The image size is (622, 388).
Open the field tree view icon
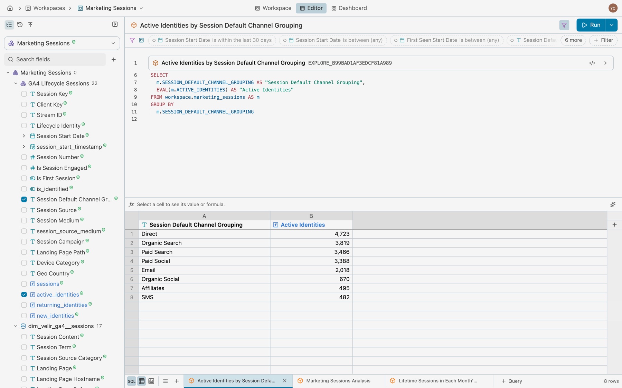[x=9, y=24]
